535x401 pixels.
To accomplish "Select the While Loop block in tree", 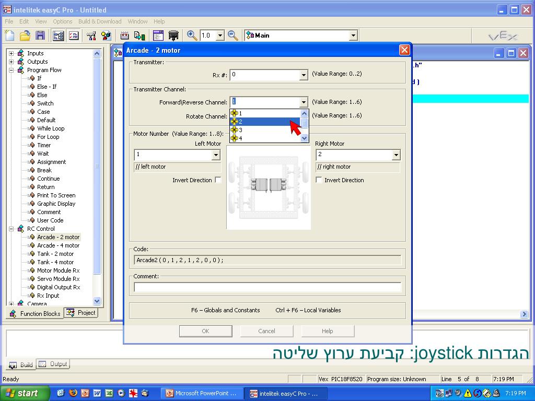I will 51,128.
